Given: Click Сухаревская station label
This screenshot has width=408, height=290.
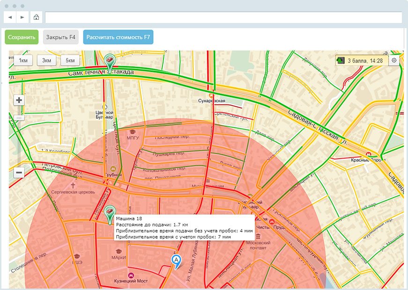Looking at the screenshot, I should pyautogui.click(x=212, y=100).
